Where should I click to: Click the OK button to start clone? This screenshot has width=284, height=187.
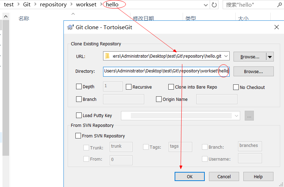pos(190,176)
